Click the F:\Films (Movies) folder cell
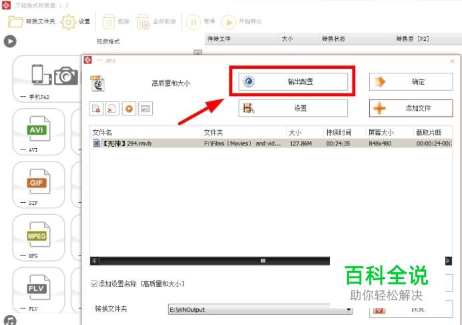Image resolution: width=462 pixels, height=325 pixels. pos(242,143)
